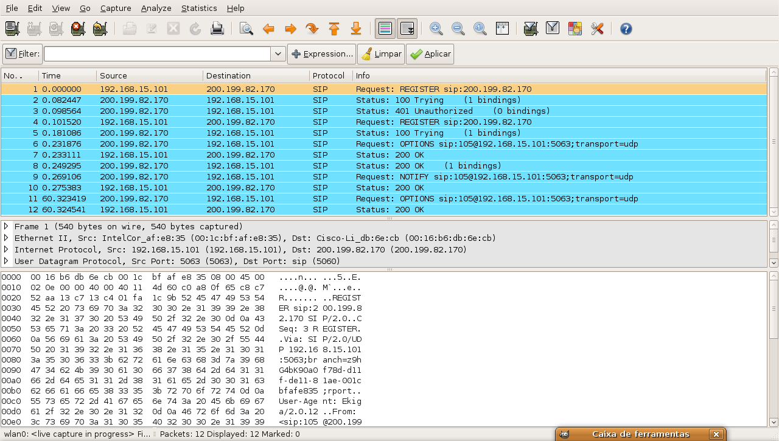The image size is (779, 441).
Task: Open the Edit menu
Action: pyautogui.click(x=35, y=8)
